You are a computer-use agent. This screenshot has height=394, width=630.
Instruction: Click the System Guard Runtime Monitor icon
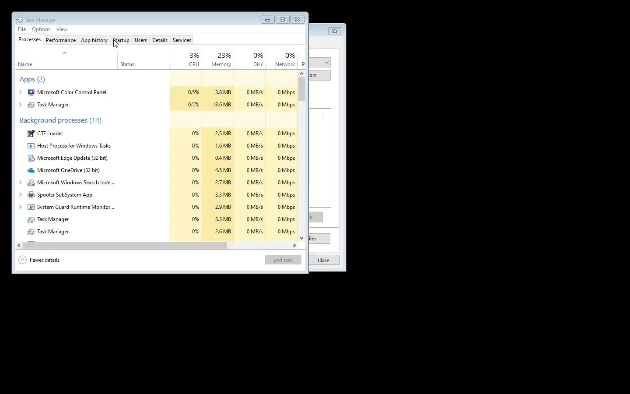click(x=31, y=207)
